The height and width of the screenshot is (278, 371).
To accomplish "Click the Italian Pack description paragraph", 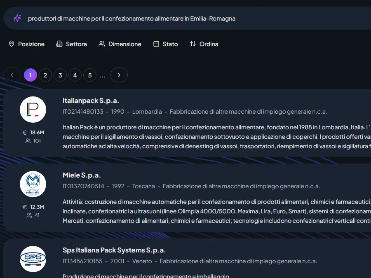I will tap(217, 137).
